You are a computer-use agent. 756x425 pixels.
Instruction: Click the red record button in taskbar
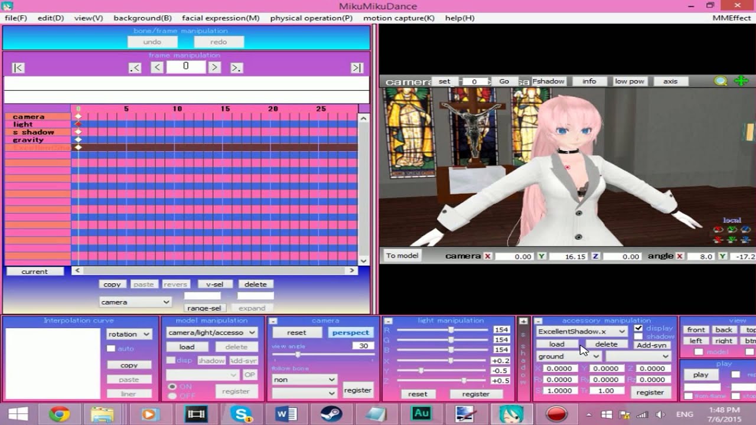[557, 414]
